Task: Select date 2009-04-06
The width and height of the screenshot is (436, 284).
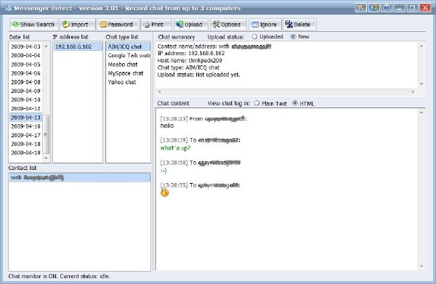Action: pos(25,73)
